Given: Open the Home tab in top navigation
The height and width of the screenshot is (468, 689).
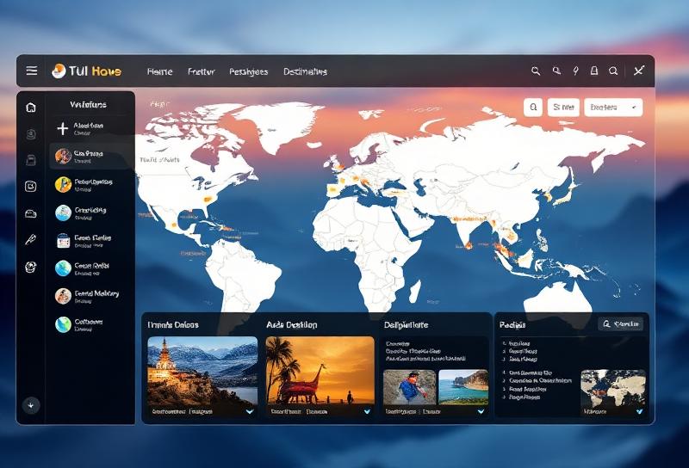Looking at the screenshot, I should click(159, 72).
